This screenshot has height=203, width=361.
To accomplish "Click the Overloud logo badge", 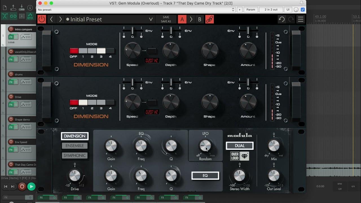I will point(235,156).
